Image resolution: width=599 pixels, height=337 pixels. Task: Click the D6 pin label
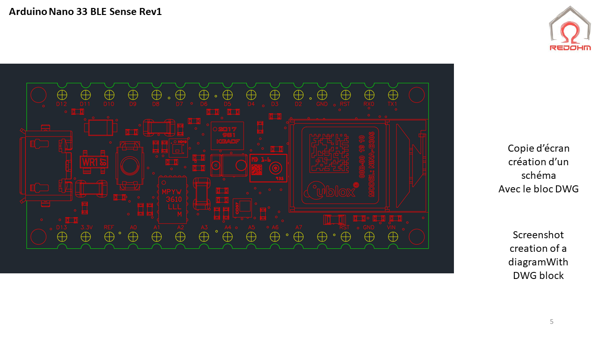[204, 104]
